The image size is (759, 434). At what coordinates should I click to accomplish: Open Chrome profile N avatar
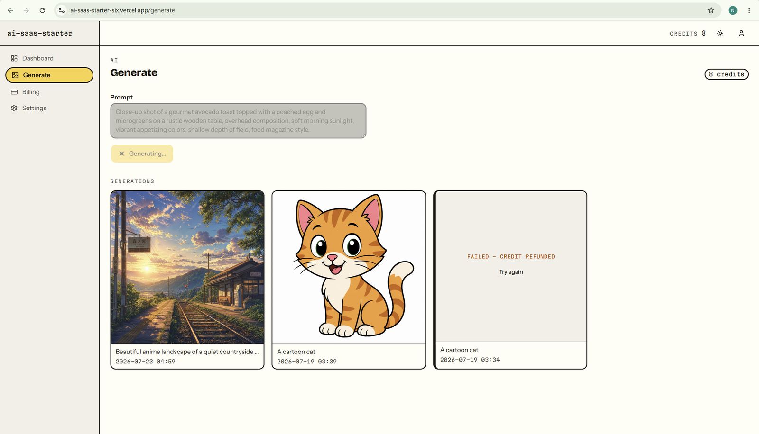tap(733, 10)
